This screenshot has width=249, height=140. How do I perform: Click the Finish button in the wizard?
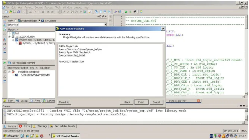click(141, 102)
